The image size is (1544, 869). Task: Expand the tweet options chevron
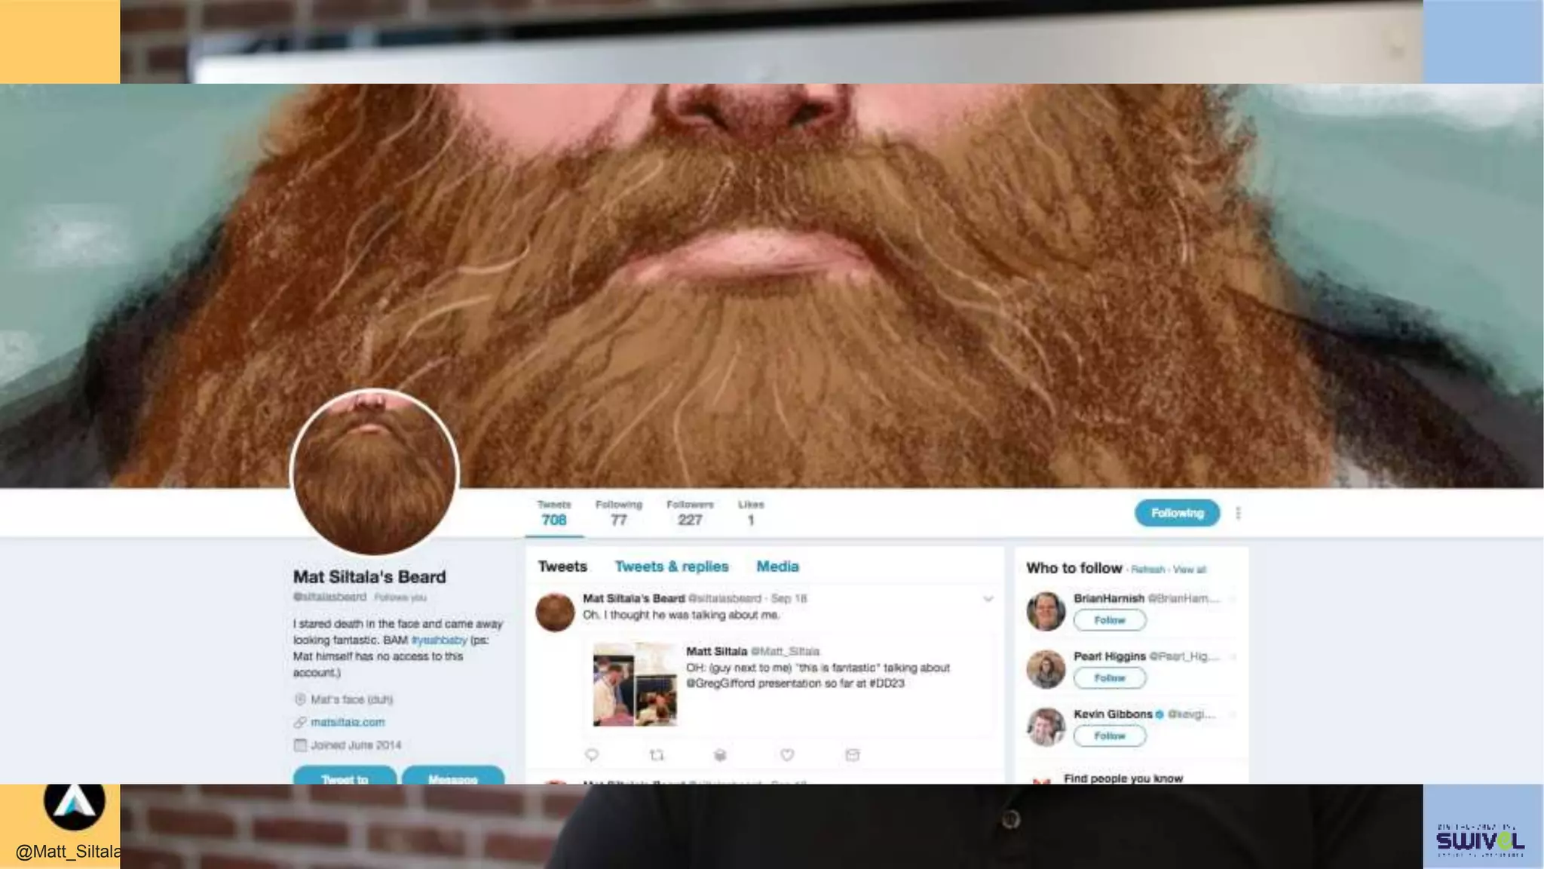click(988, 599)
